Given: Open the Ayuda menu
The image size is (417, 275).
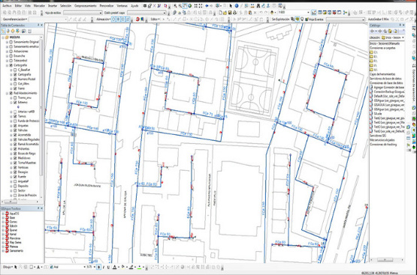Looking at the screenshot, I should point(134,5).
